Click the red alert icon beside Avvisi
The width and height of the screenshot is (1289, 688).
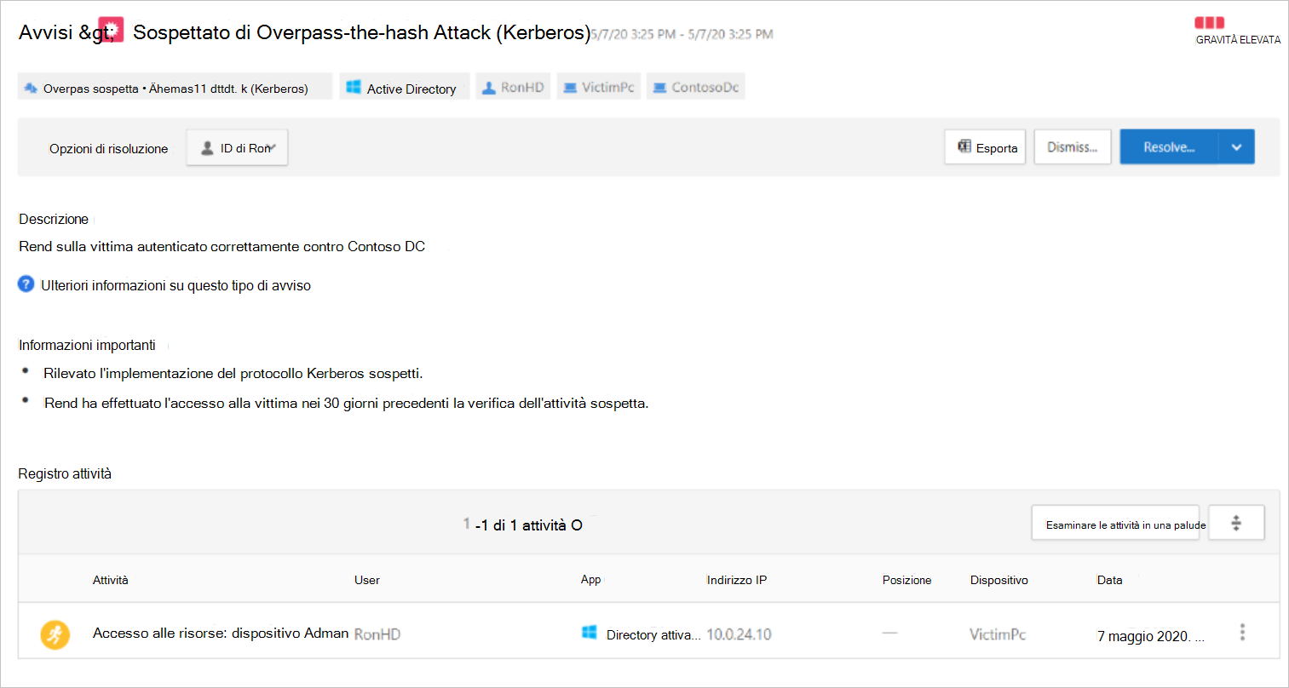111,30
